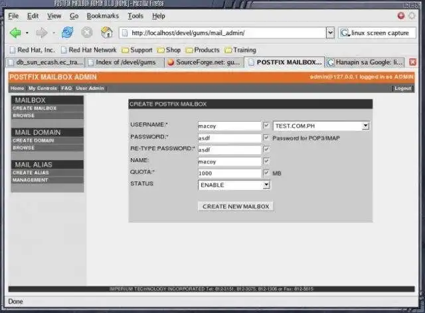This screenshot has width=425, height=313.
Task: Switch to the db_sun_ecash.ec_tra... tab
Action: [46, 62]
